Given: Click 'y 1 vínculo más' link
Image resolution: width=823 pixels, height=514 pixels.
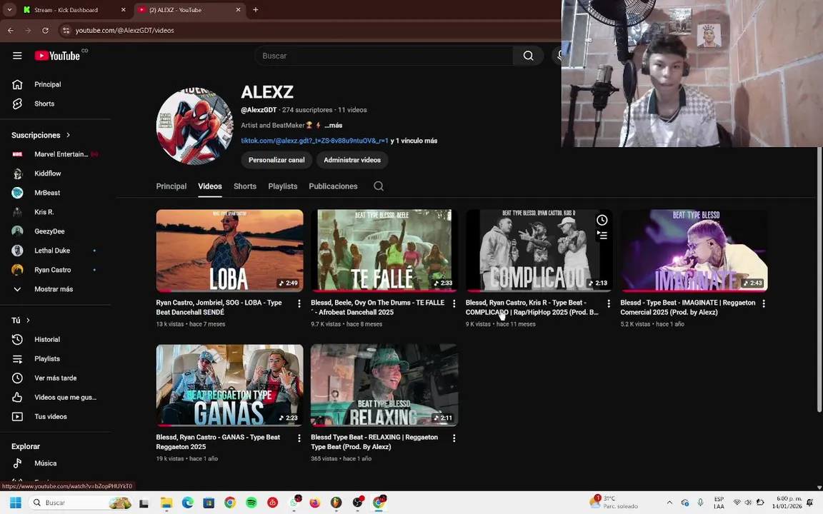Looking at the screenshot, I should point(414,141).
